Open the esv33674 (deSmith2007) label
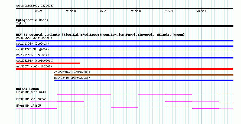 (x=34, y=66)
